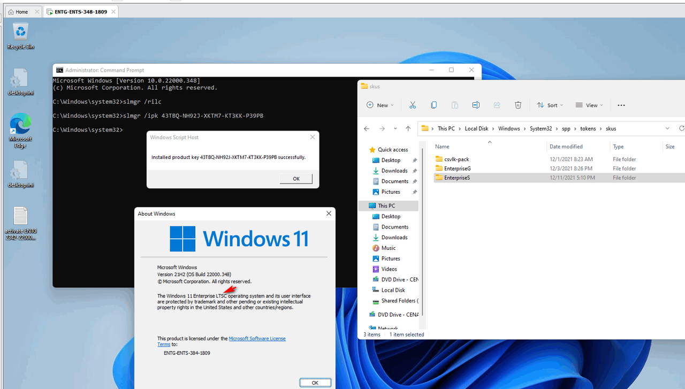Open Documents under This PC
This screenshot has height=389, width=685.
coord(394,227)
